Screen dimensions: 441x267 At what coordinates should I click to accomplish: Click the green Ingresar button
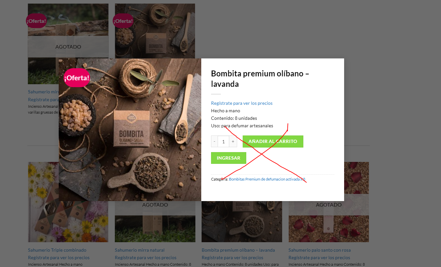228,158
